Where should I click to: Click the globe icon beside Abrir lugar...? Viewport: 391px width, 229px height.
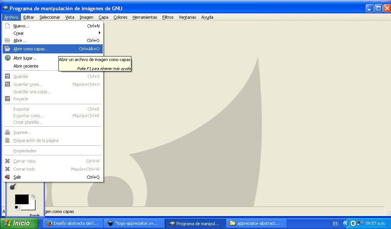(8, 58)
